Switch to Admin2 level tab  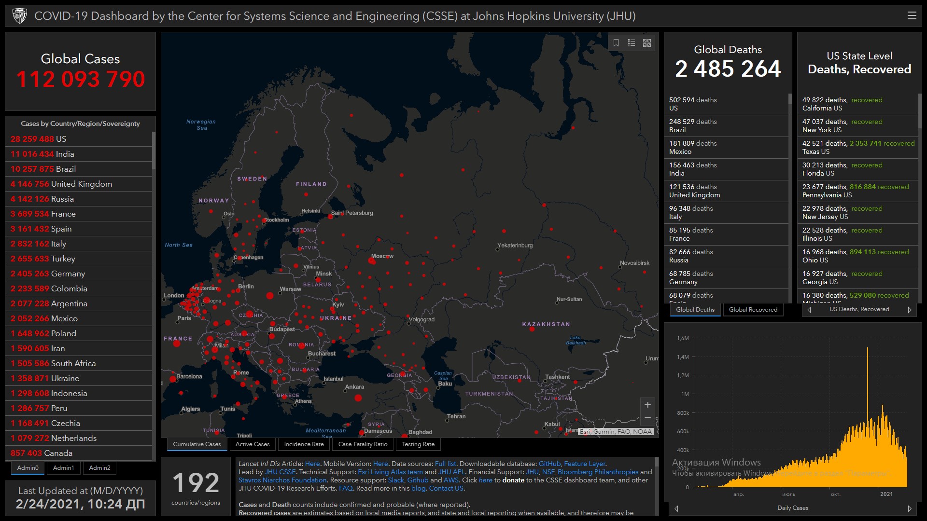point(99,467)
